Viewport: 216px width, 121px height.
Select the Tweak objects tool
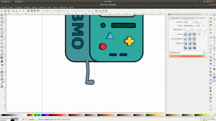pyautogui.click(x=2, y=22)
